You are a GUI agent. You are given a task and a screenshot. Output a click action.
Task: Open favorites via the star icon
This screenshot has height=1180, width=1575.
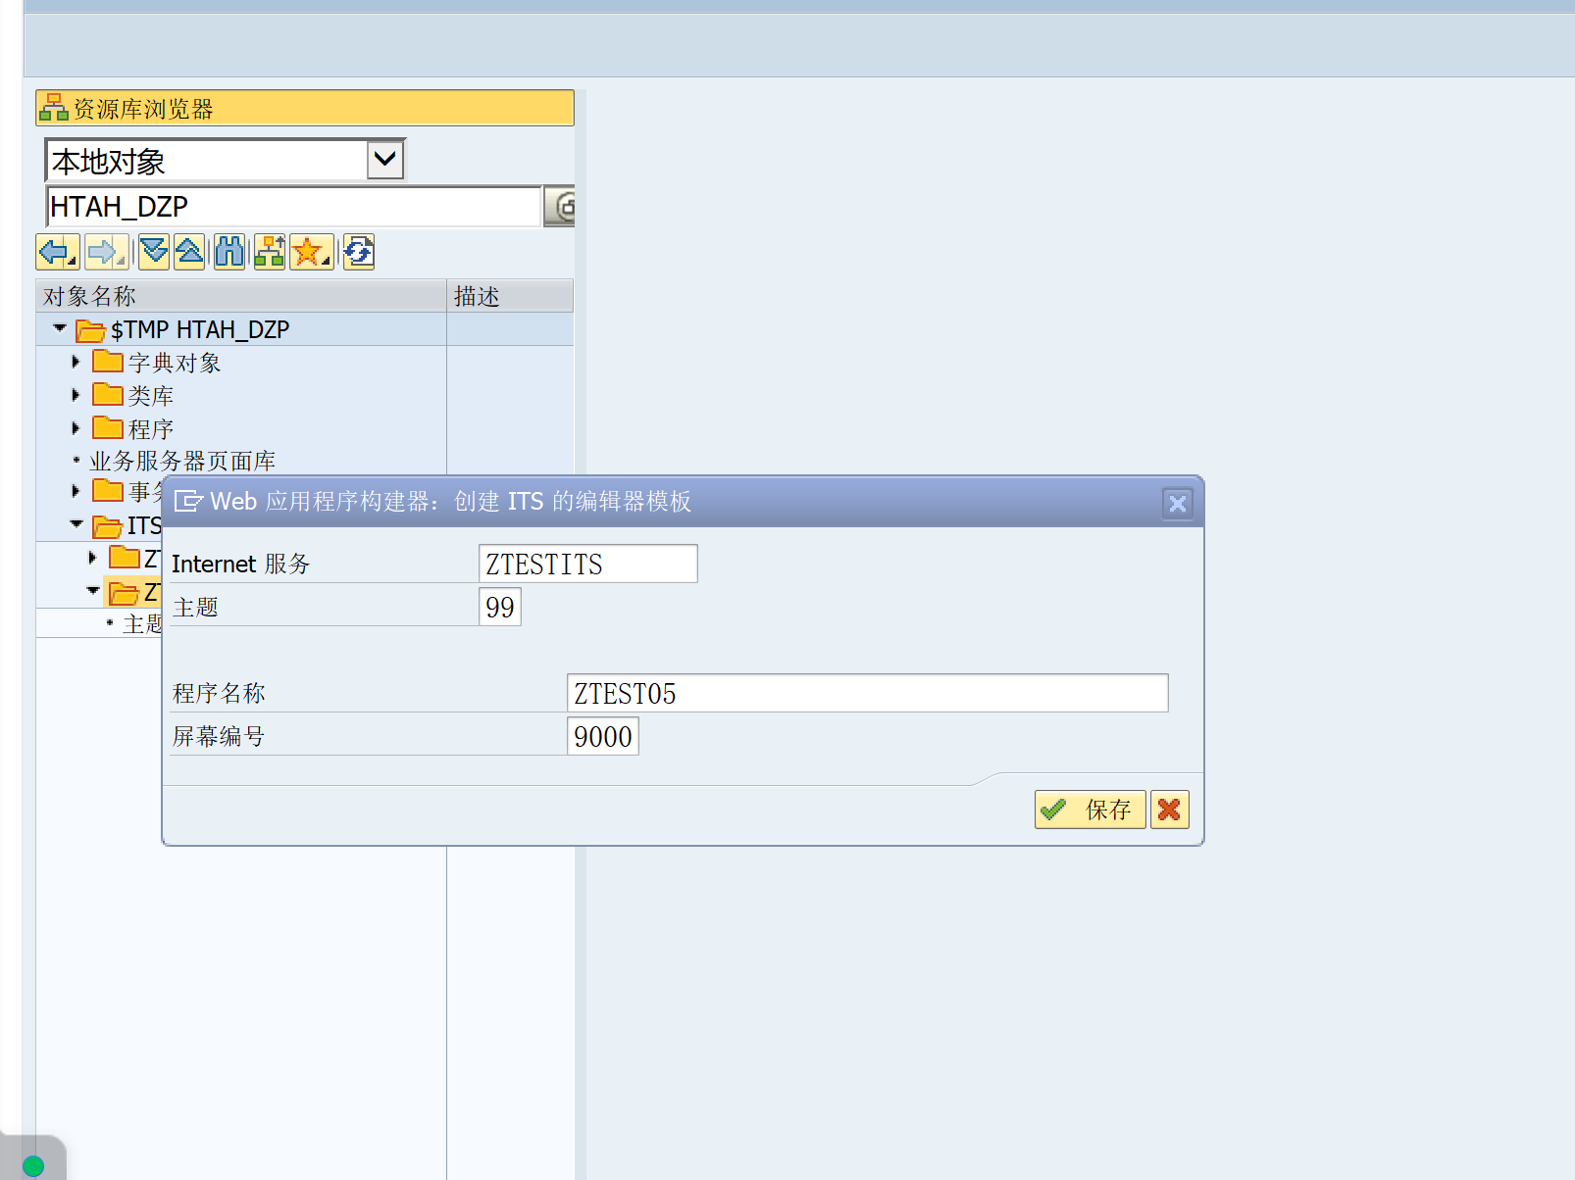311,252
